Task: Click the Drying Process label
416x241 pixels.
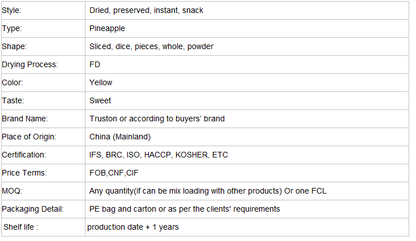Action: click(x=29, y=64)
